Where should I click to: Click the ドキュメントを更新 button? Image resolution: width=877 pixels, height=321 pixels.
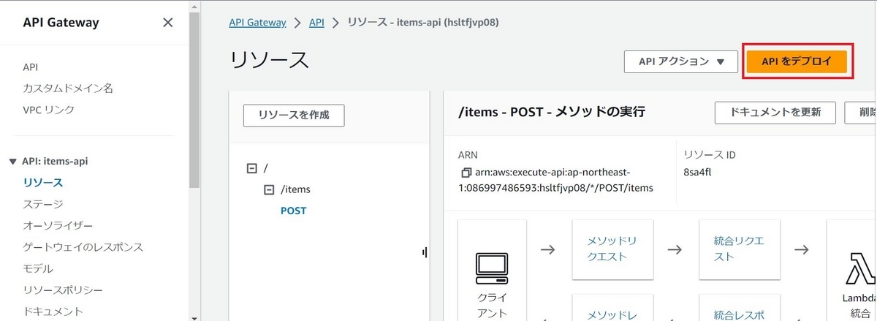775,113
